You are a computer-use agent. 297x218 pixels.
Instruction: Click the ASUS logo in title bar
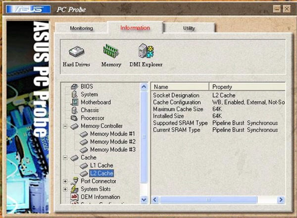coord(28,9)
